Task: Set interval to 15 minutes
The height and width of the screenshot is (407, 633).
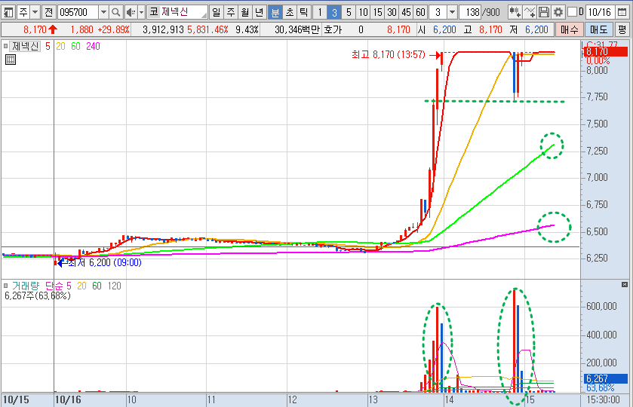Action: [x=377, y=12]
